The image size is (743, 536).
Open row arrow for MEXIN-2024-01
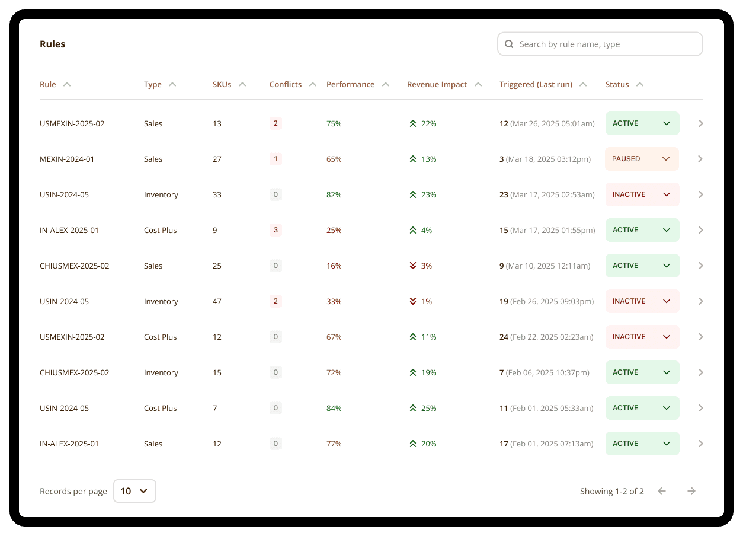(700, 159)
